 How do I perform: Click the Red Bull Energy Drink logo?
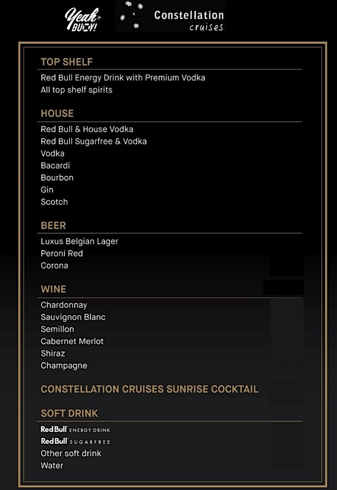click(75, 430)
